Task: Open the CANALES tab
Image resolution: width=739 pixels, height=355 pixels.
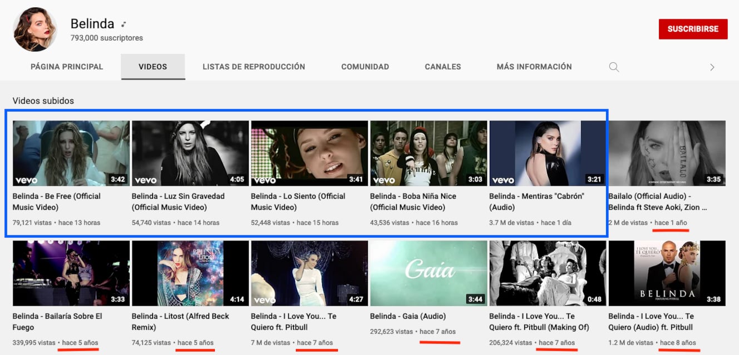Action: pos(443,67)
